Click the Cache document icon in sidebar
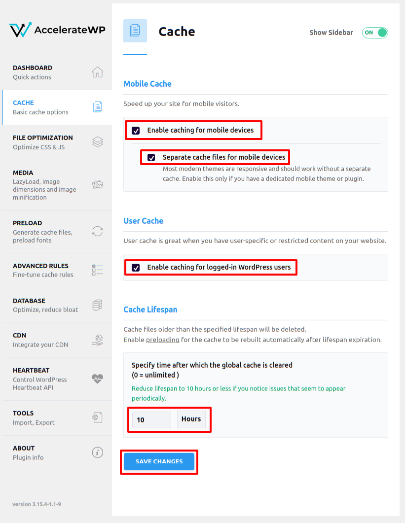Image resolution: width=405 pixels, height=523 pixels. (x=97, y=106)
